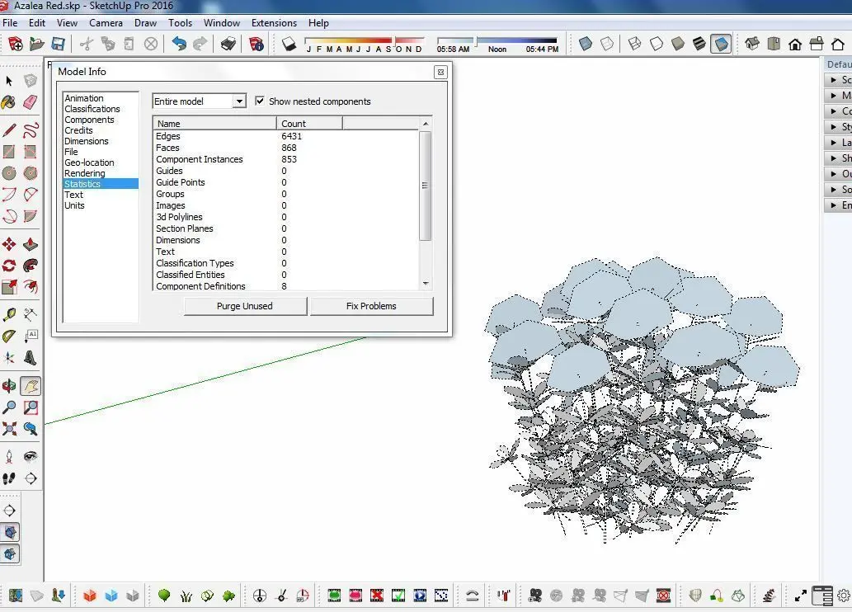Select the Walk footprints tool
The height and width of the screenshot is (612, 852).
pyautogui.click(x=9, y=478)
